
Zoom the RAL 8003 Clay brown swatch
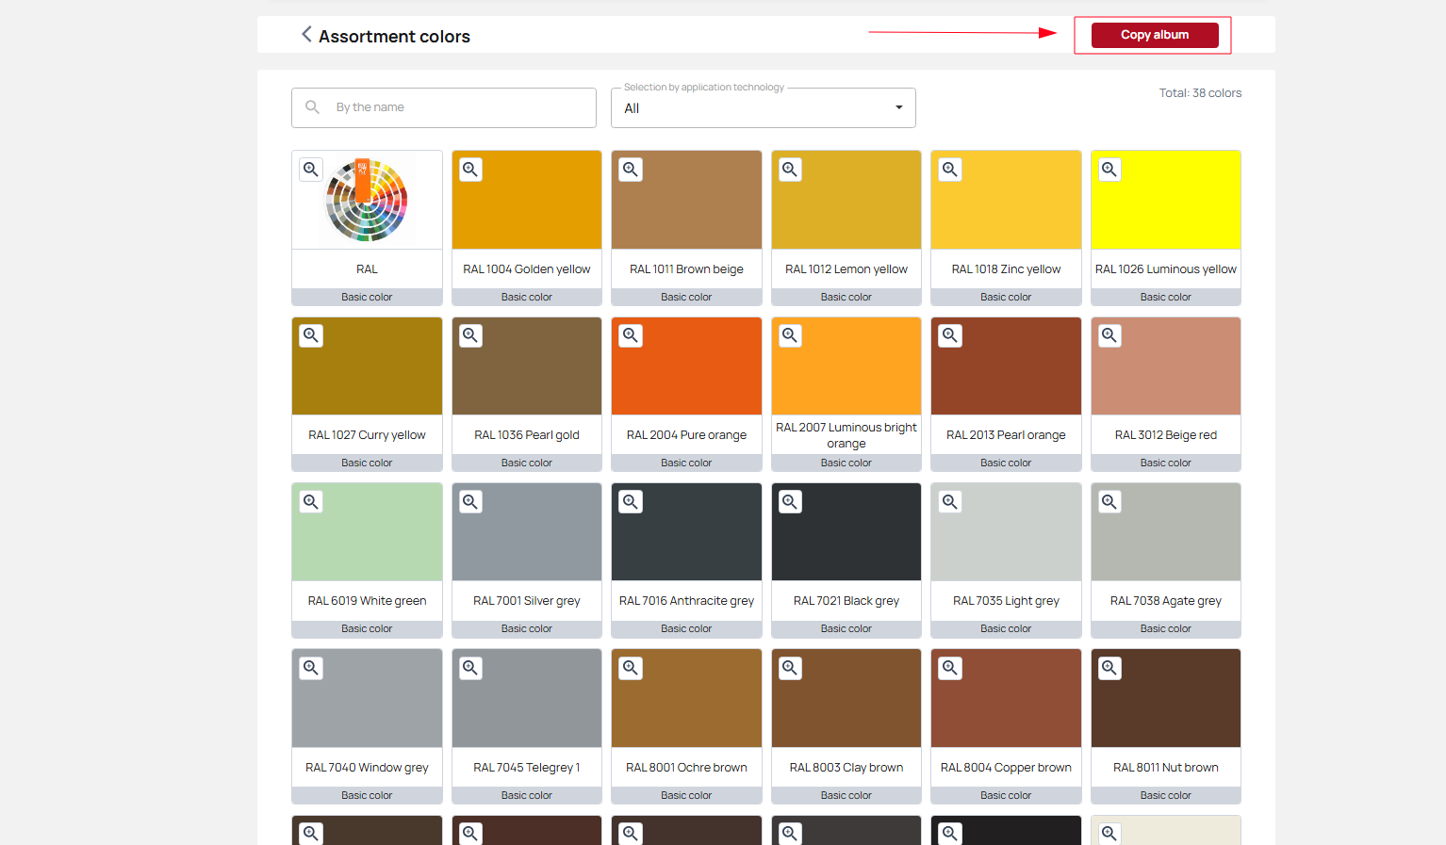point(790,668)
